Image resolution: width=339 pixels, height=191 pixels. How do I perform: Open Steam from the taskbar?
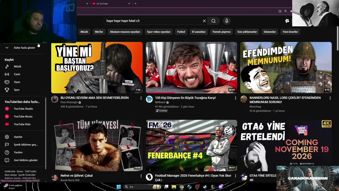tap(205, 187)
